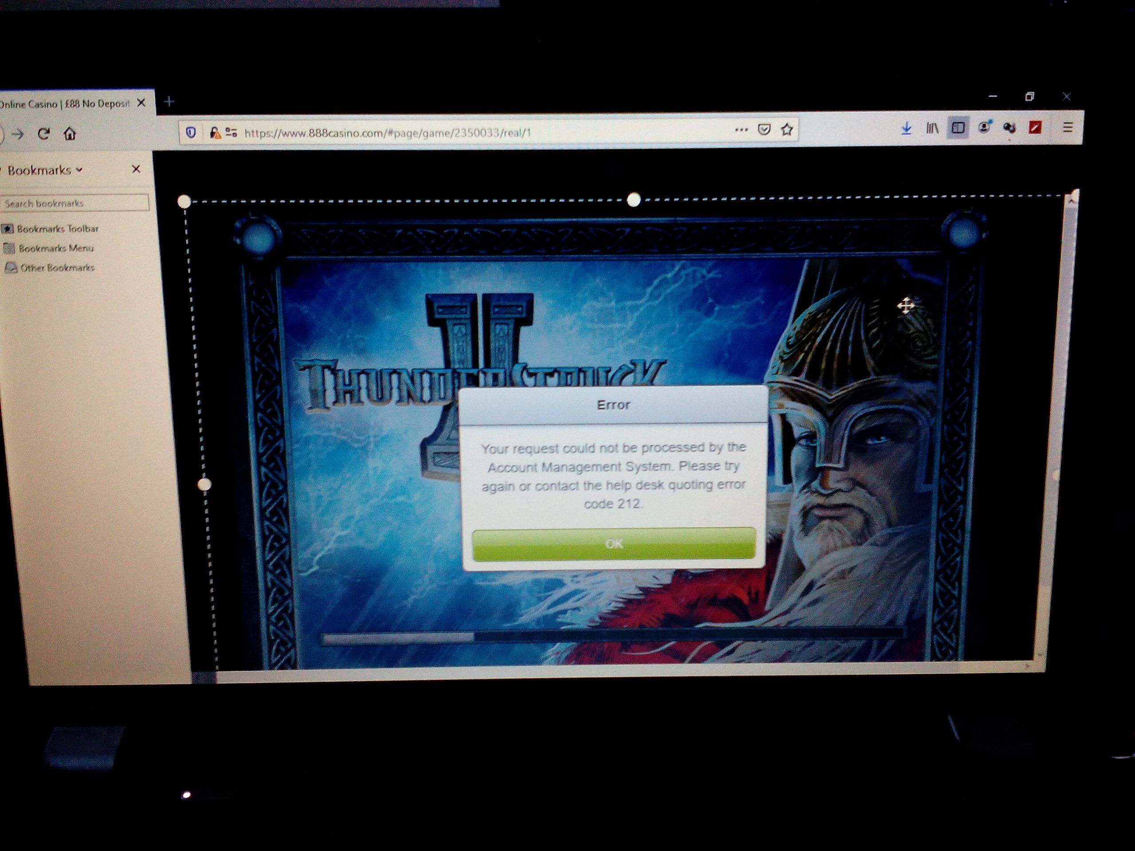Expand the Bookmarks sidebar switcher dropdown

[45, 170]
